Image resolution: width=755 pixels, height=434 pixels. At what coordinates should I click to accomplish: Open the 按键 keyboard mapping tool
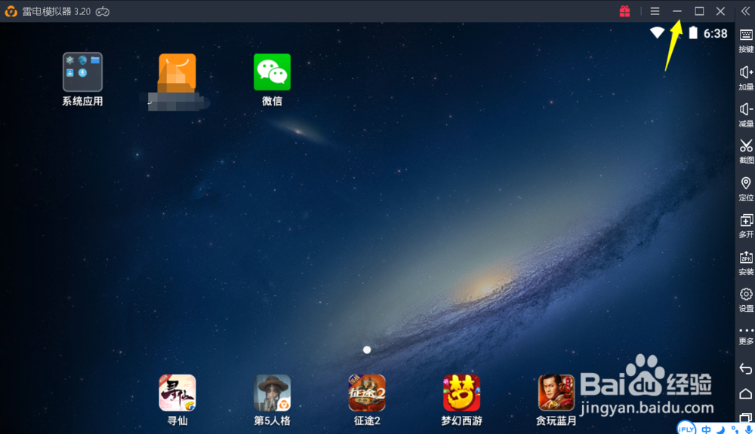tap(746, 41)
